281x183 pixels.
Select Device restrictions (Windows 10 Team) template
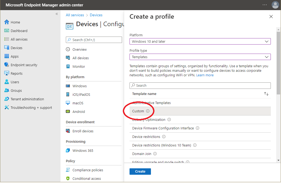click(200, 145)
